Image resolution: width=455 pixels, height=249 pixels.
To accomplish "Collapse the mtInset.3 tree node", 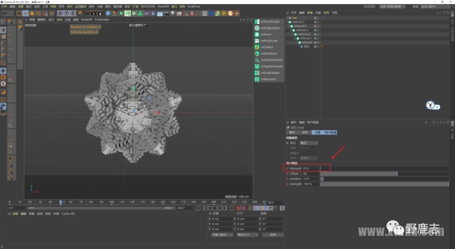I will [x=291, y=30].
